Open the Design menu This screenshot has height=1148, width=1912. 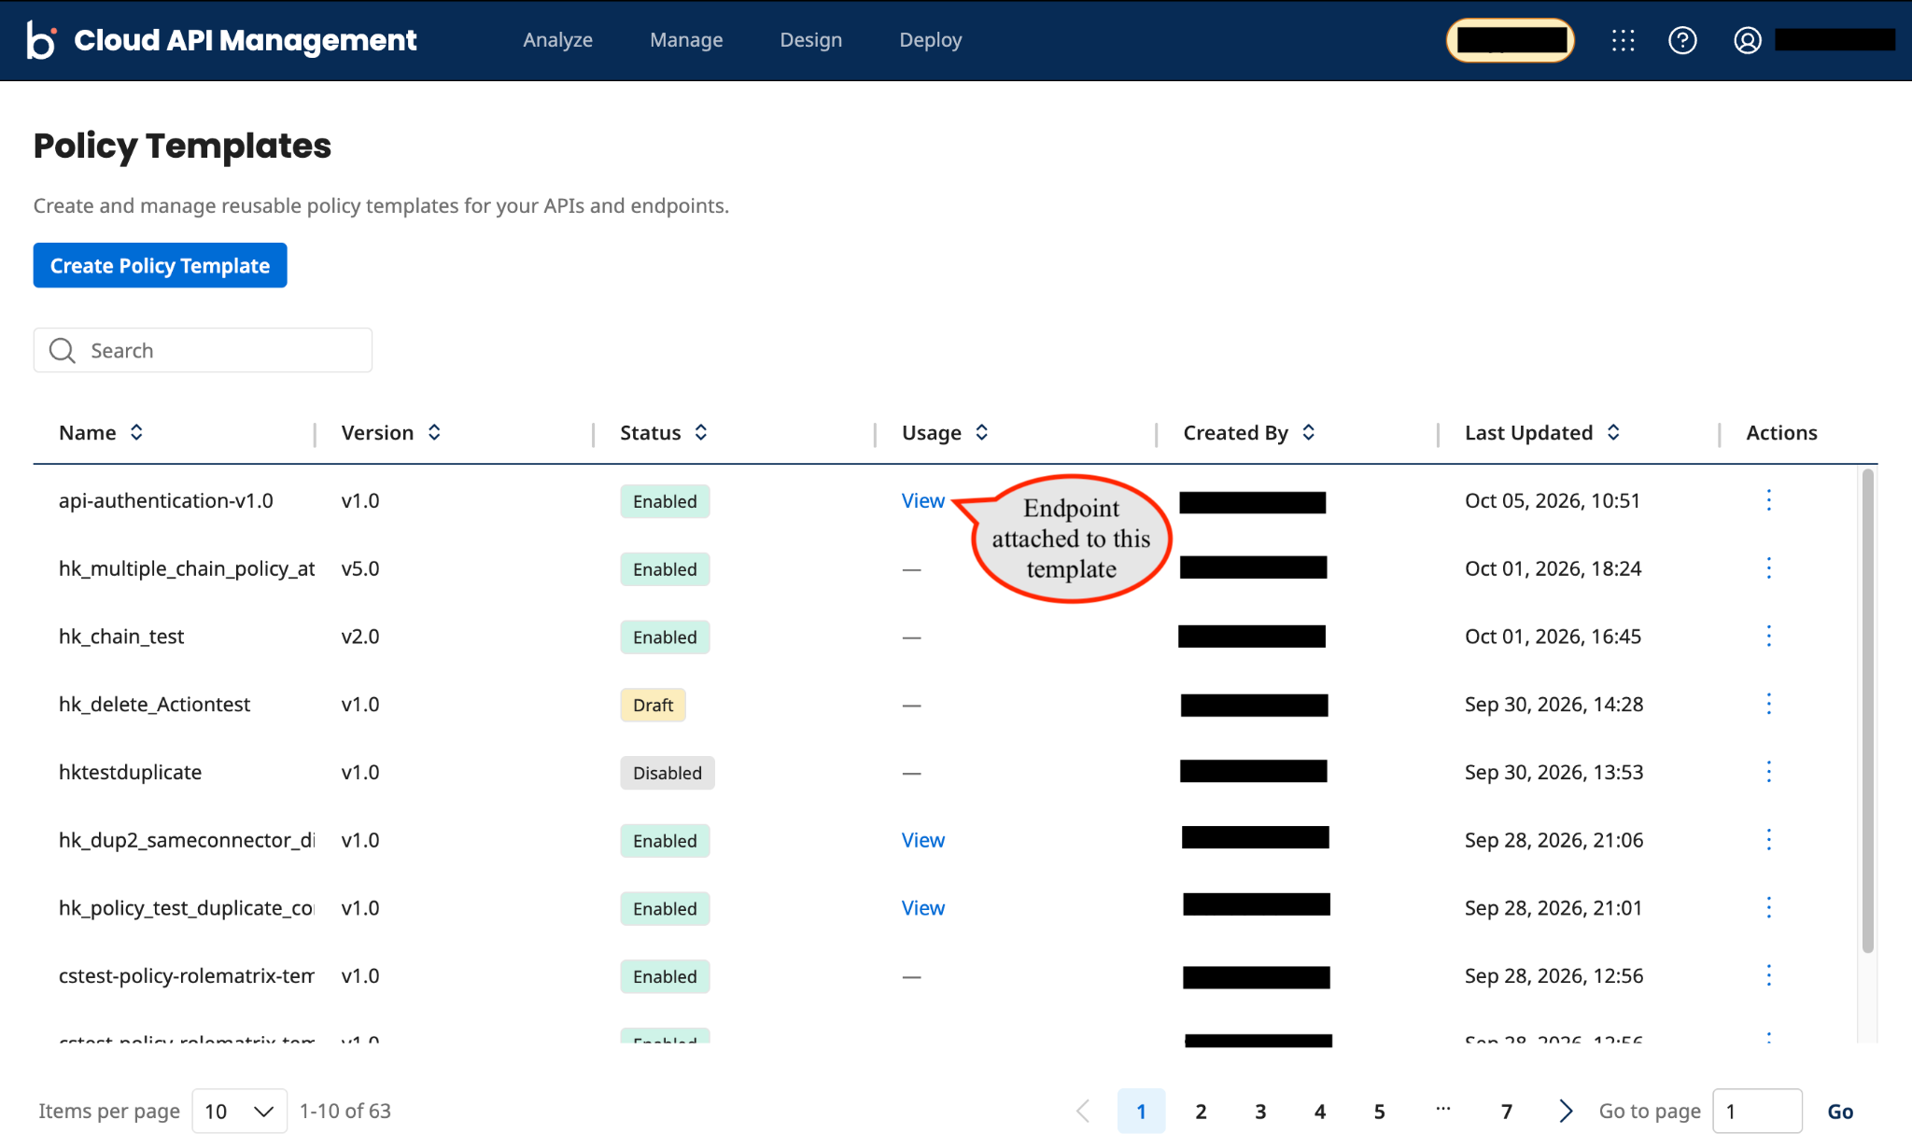pos(811,40)
